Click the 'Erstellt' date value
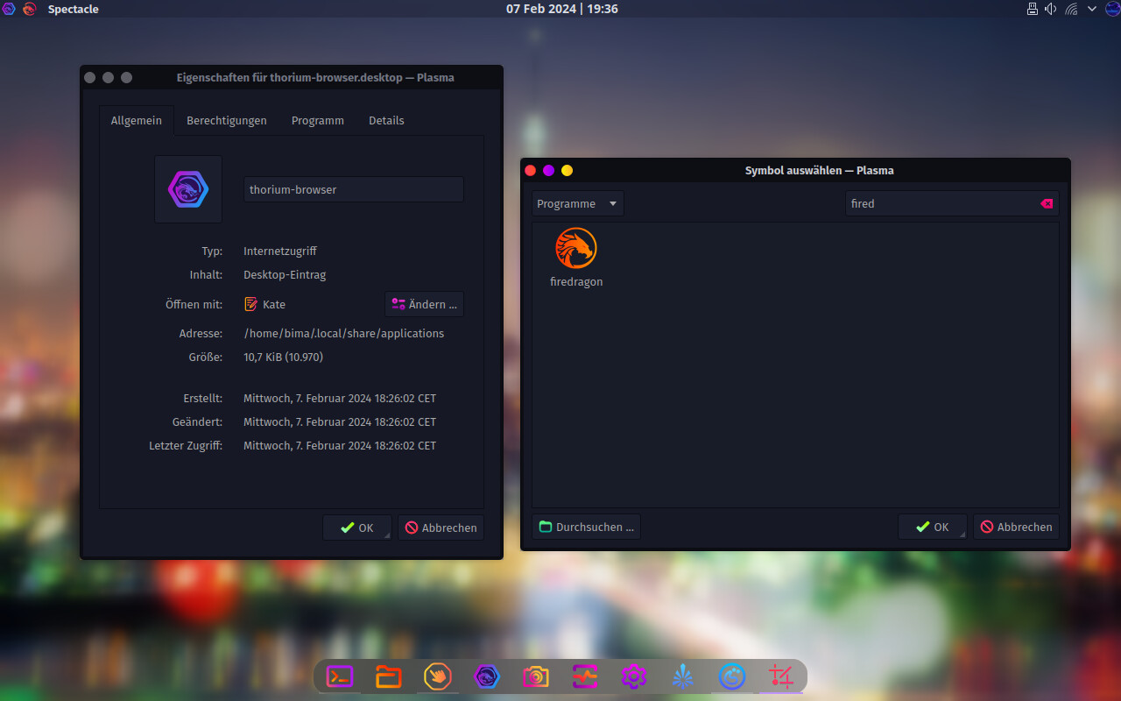Viewport: 1121px width, 701px height. point(340,398)
